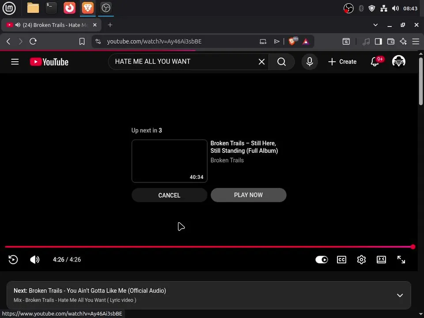Open Leo AI assistant icon
This screenshot has height=318, width=424.
pyautogui.click(x=403, y=42)
